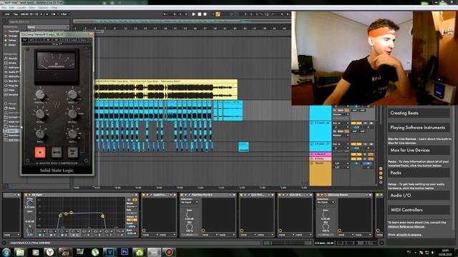This screenshot has height=257, width=458.
Task: Open the Create menu
Action: pyautogui.click(x=21, y=8)
